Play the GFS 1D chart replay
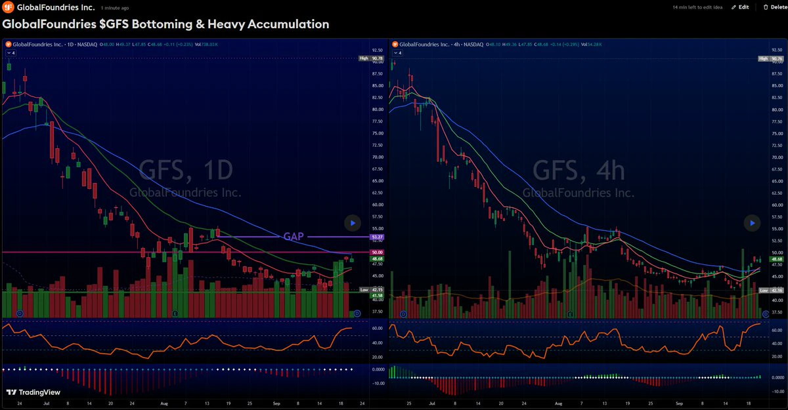788x410 pixels. [x=353, y=223]
